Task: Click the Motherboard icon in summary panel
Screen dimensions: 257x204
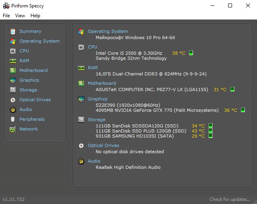Action: (x=81, y=84)
